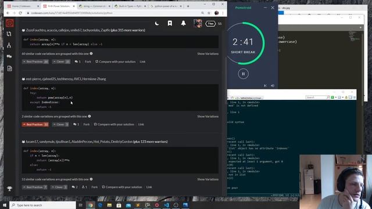Viewport: 372px width, 209px height.
Task: Open the notifications bell icon
Action: (184, 23)
